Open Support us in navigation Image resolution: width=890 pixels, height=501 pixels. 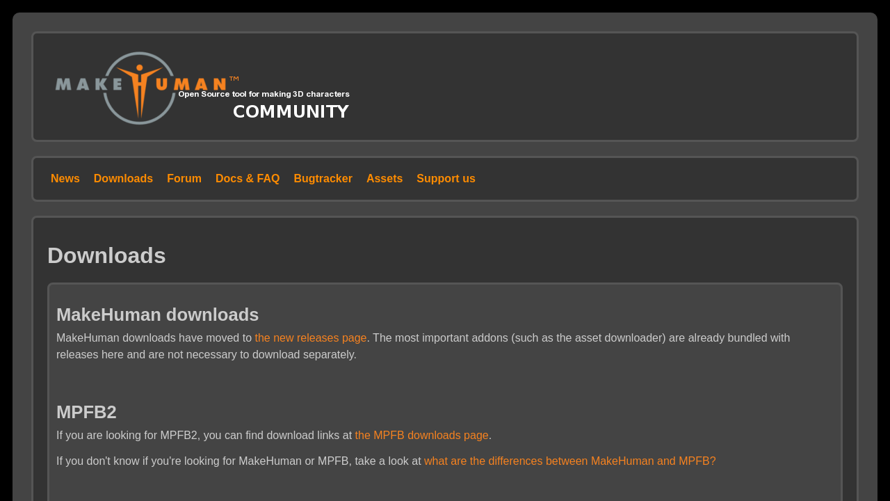click(446, 179)
